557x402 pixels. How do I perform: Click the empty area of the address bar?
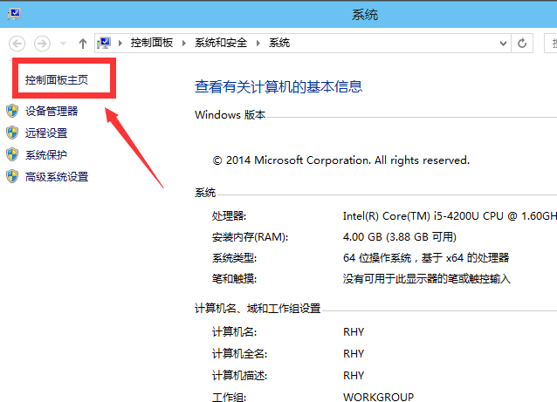[x=393, y=43]
